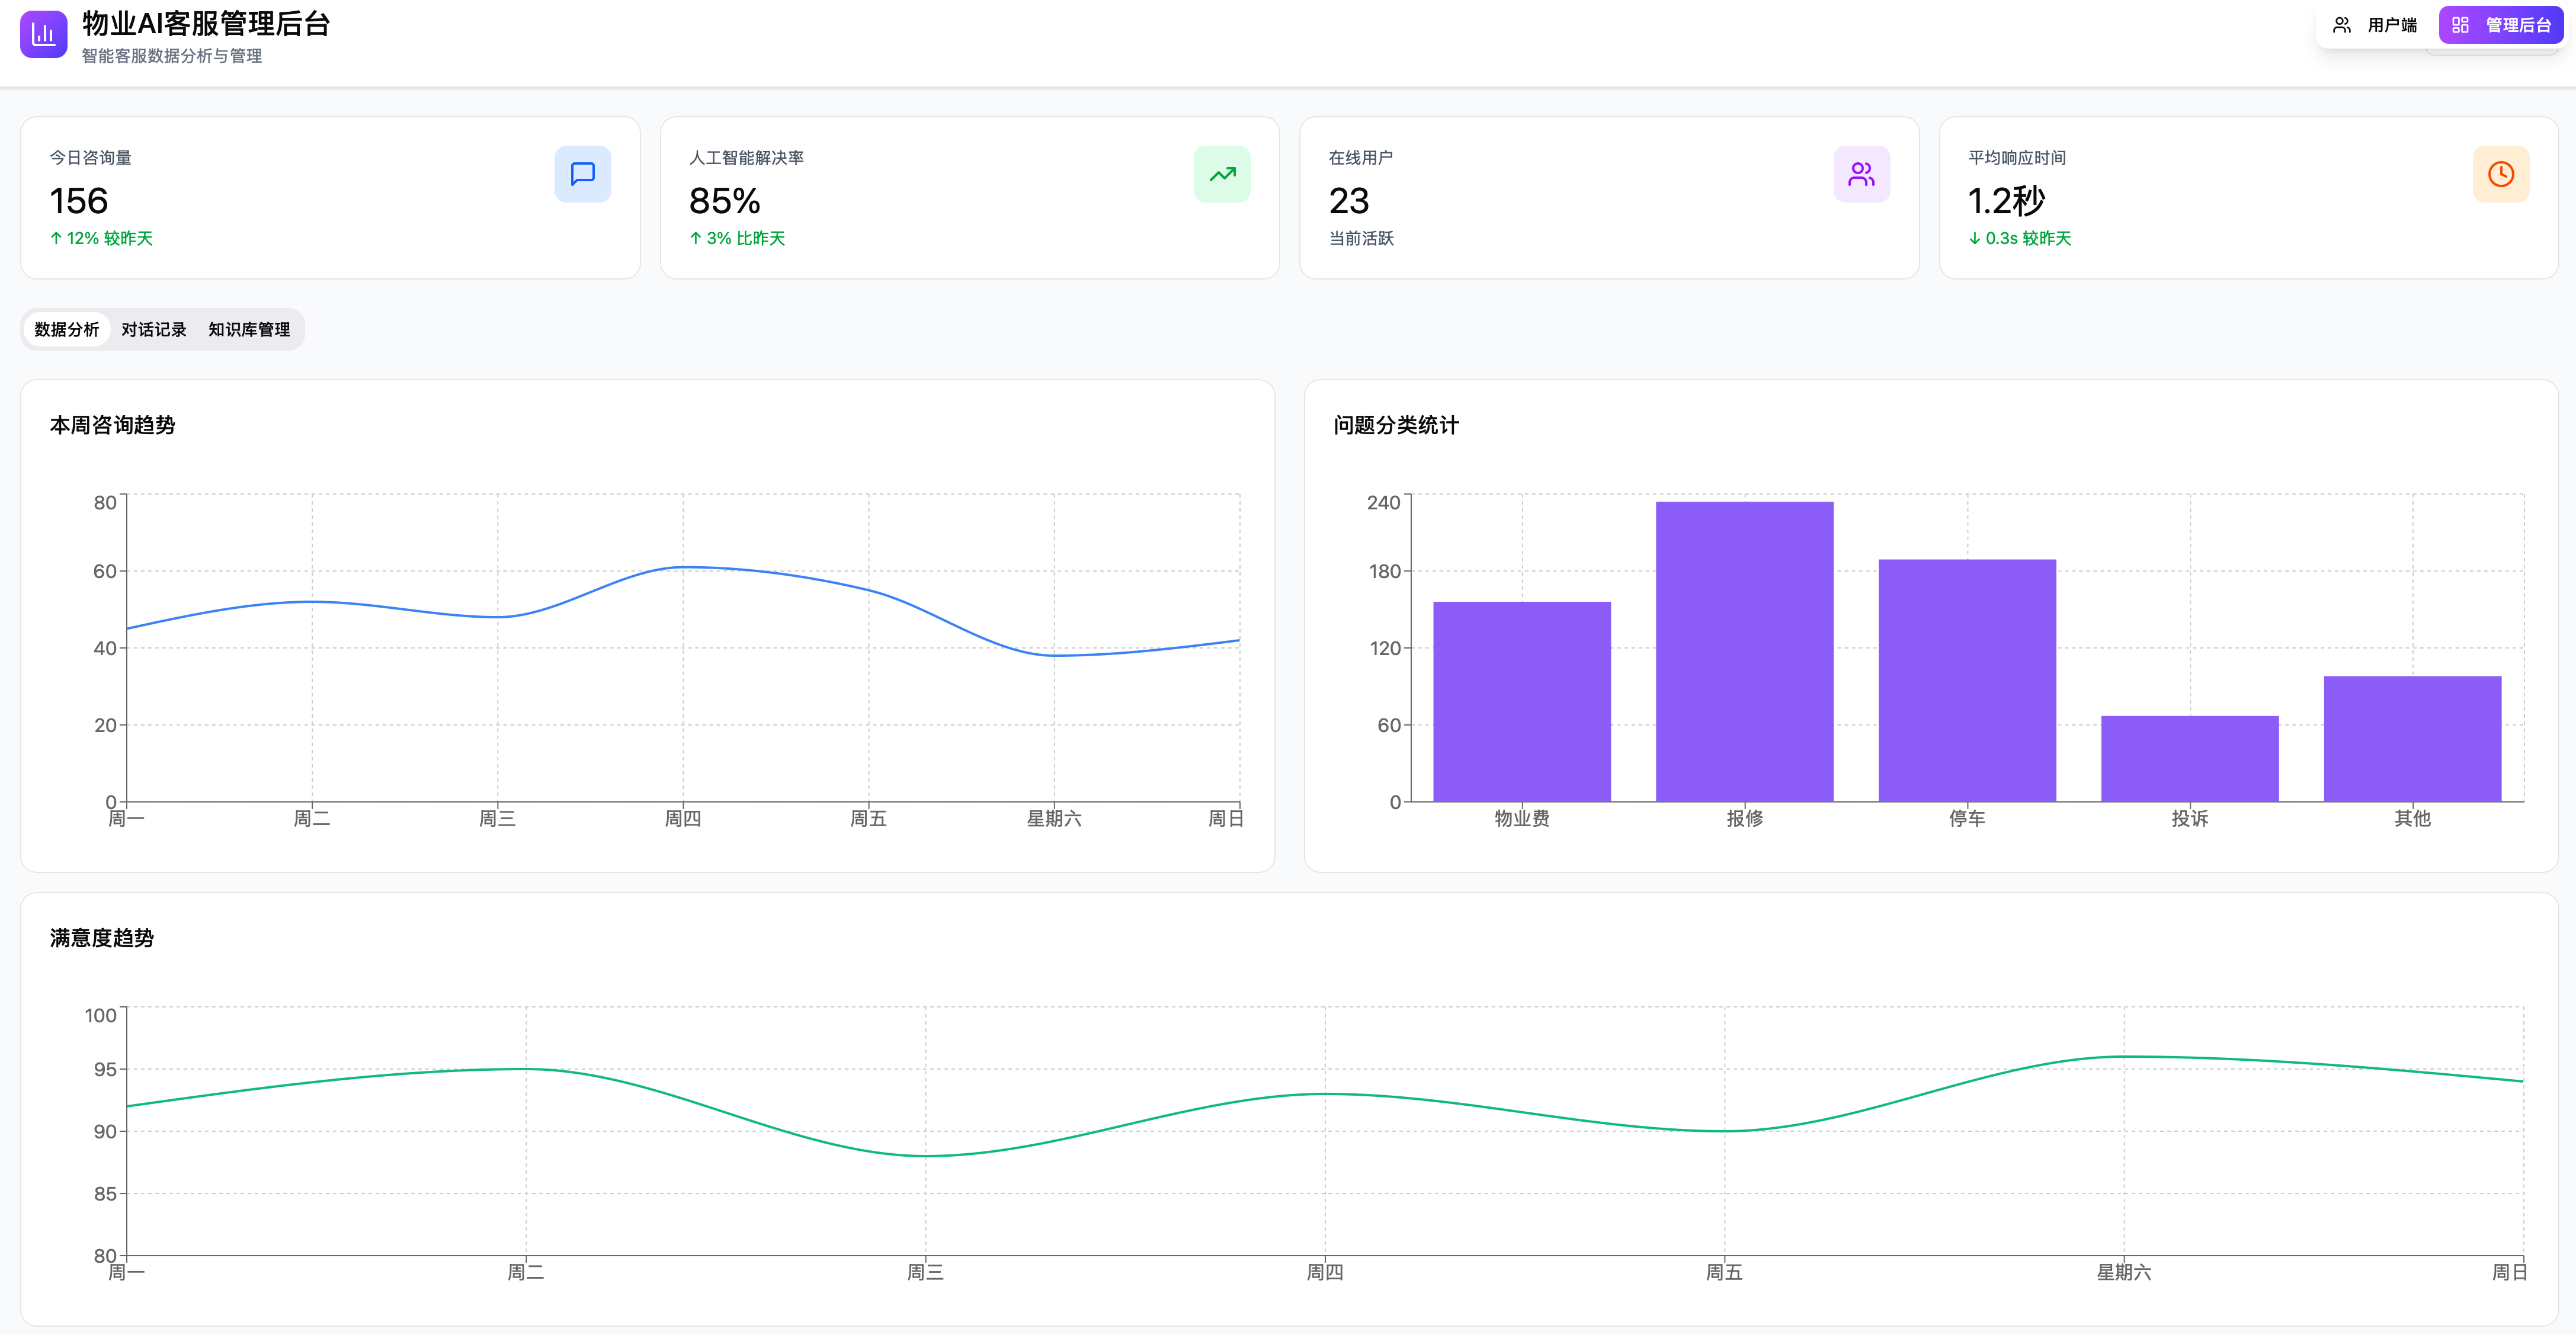This screenshot has height=1335, width=2576.
Task: Click the purple online users icon
Action: [1861, 174]
